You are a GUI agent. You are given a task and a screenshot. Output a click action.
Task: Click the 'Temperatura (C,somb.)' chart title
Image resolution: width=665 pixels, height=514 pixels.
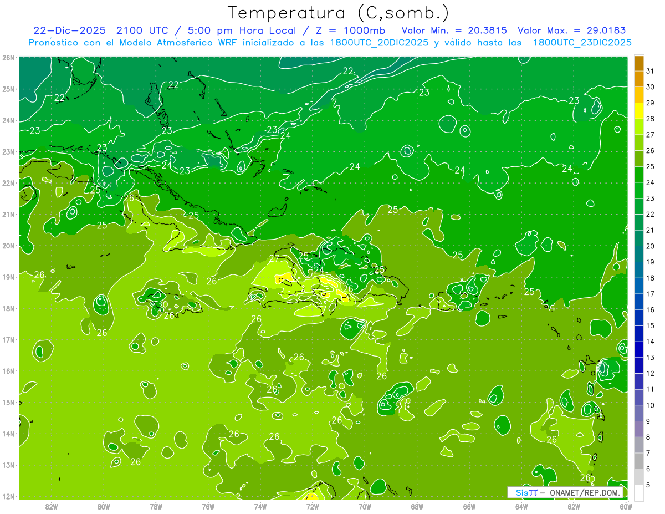pyautogui.click(x=339, y=13)
